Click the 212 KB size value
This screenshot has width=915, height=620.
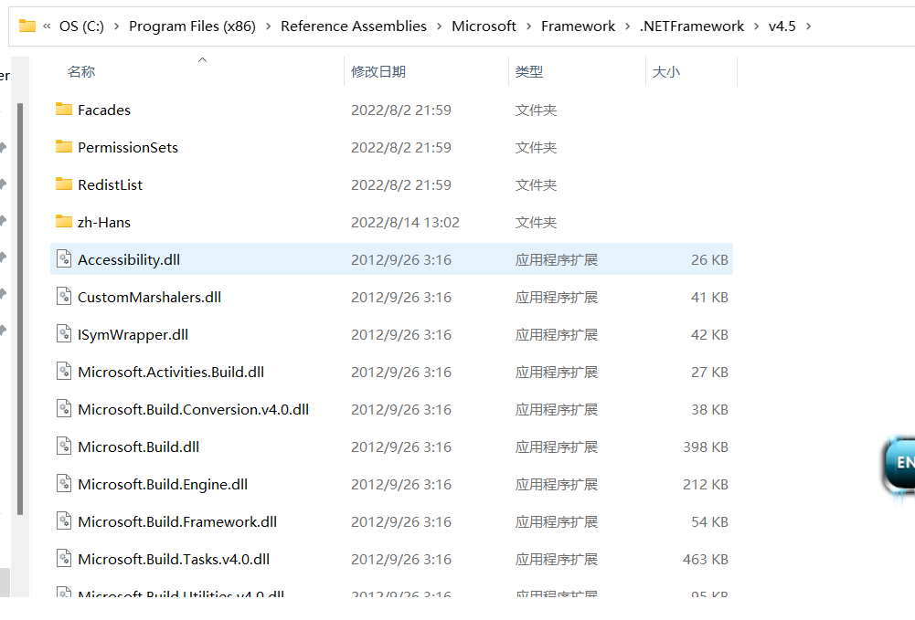point(706,484)
